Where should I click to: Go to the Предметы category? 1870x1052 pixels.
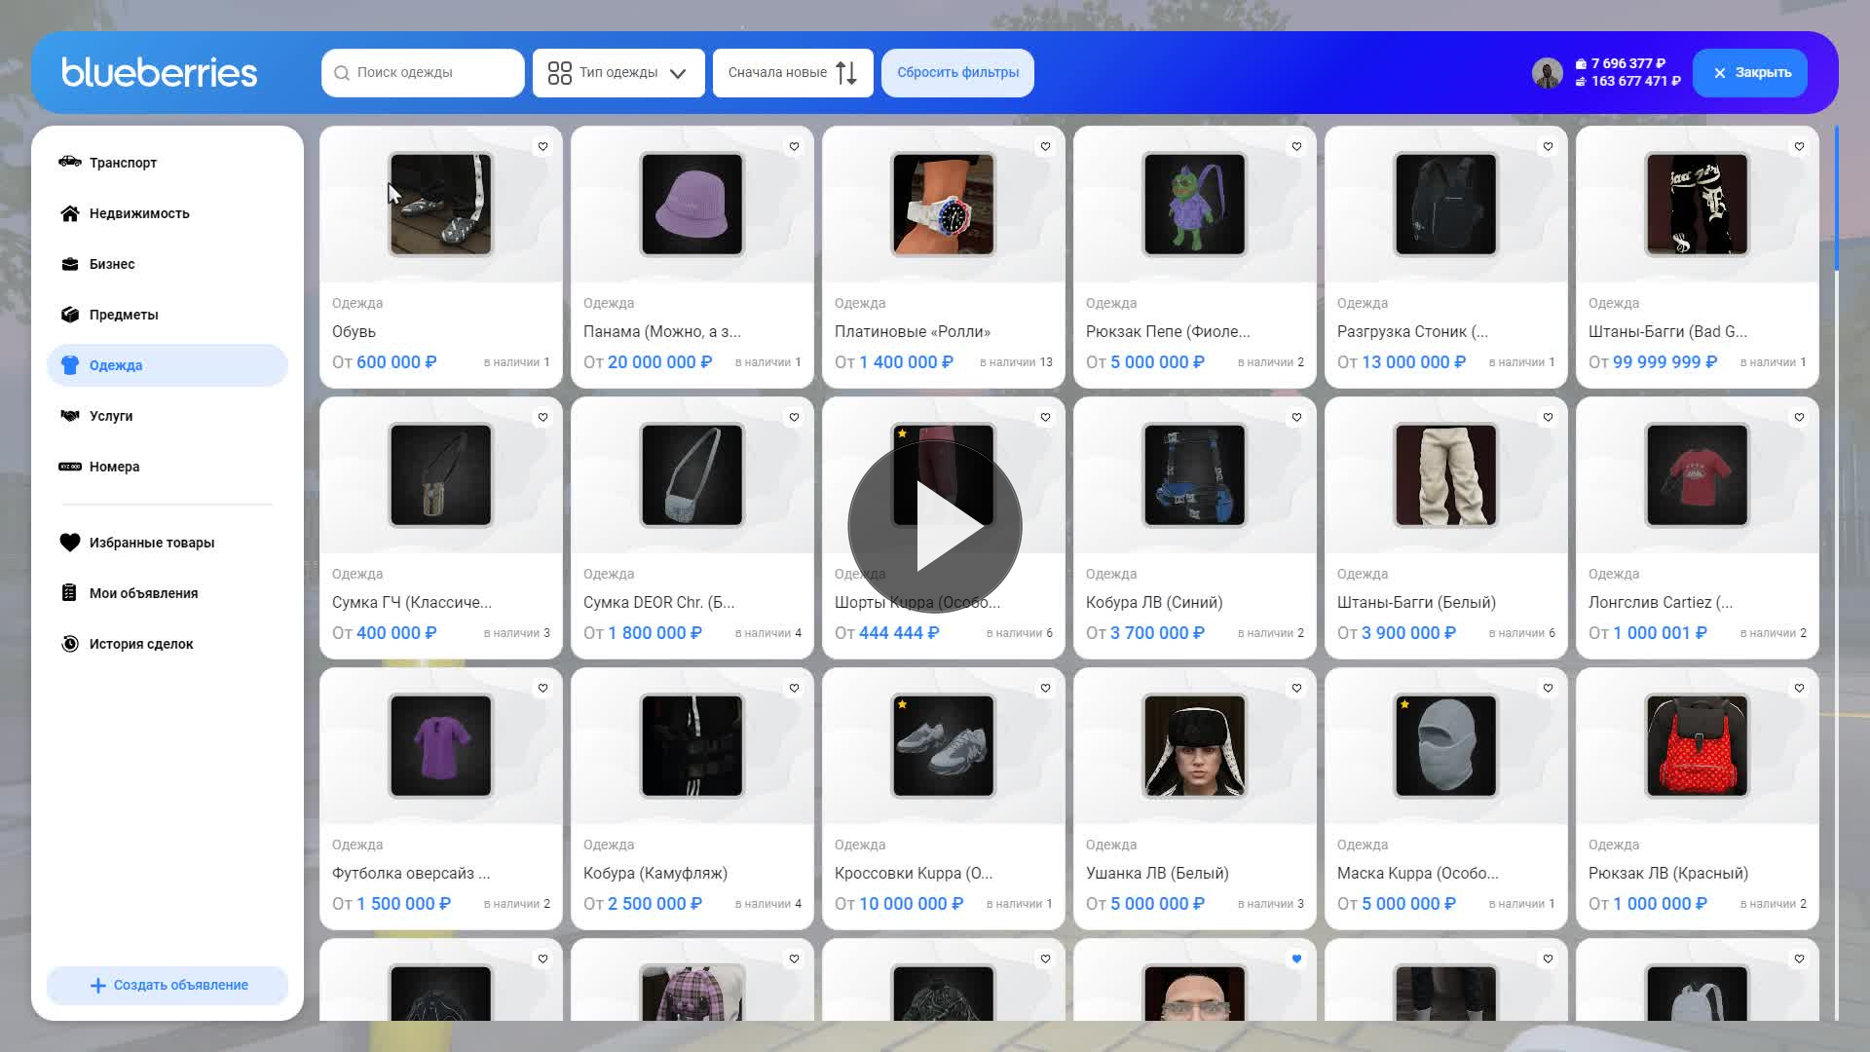click(168, 315)
